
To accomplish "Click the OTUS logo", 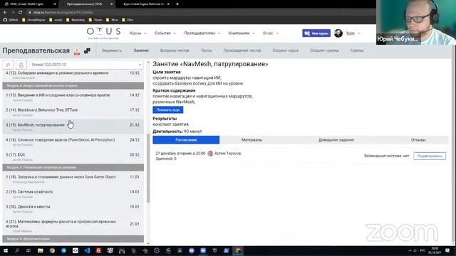I will [103, 33].
